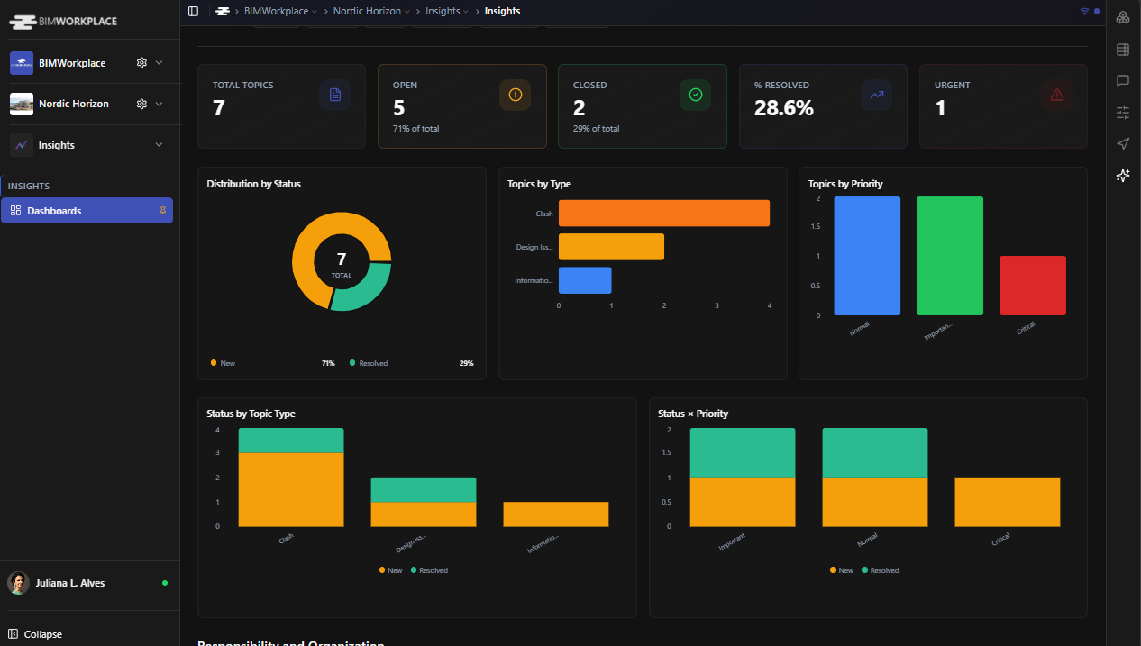Click the BIMWORKPLACE logo at top left
Image resolution: width=1141 pixels, height=646 pixels.
(63, 21)
